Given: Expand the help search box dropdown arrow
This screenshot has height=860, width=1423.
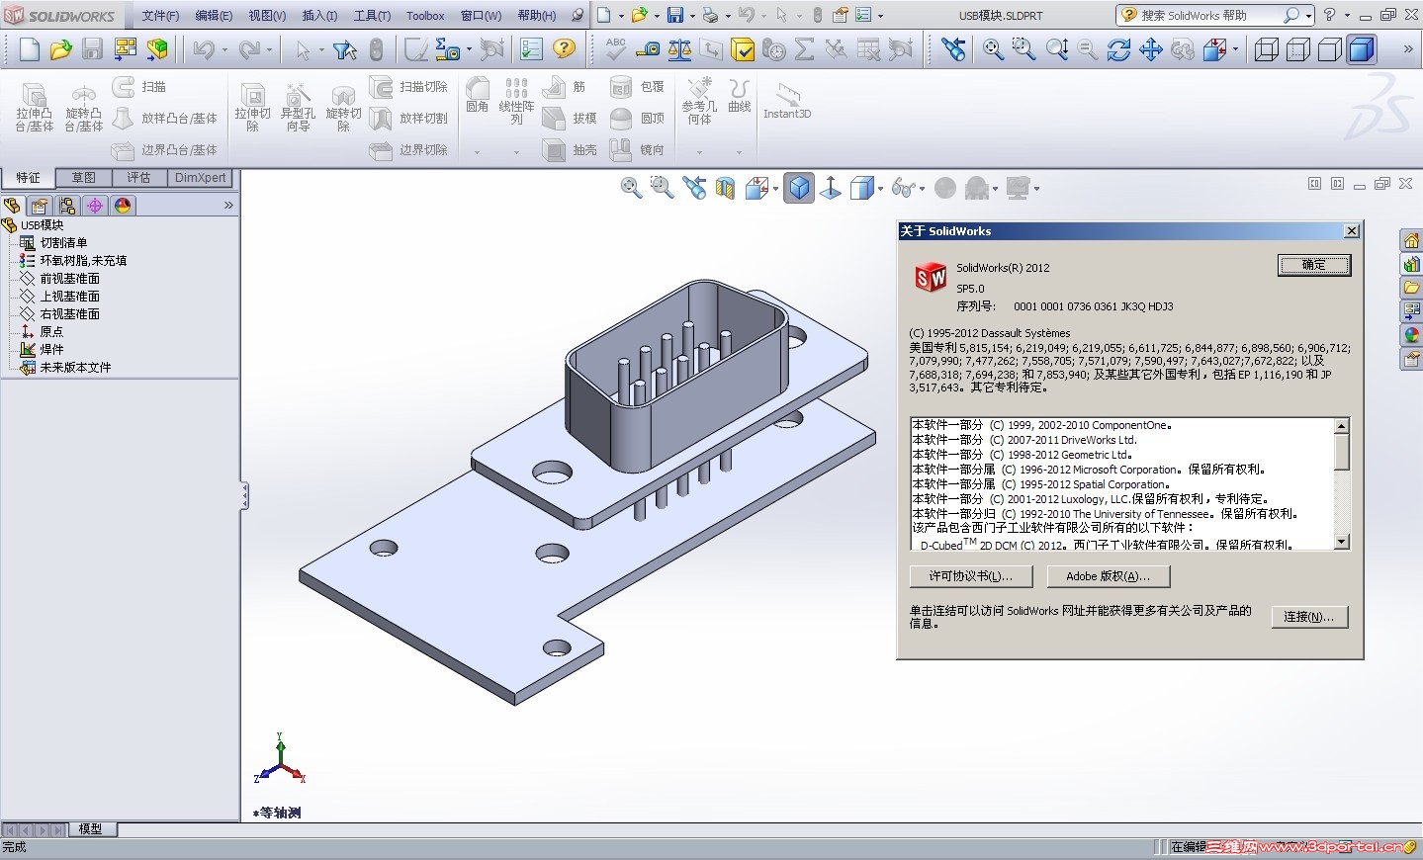Looking at the screenshot, I should 1309,16.
